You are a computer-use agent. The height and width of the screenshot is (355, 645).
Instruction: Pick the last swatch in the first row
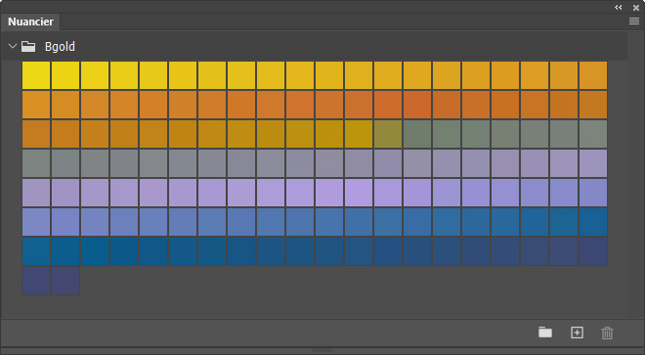pos(593,75)
